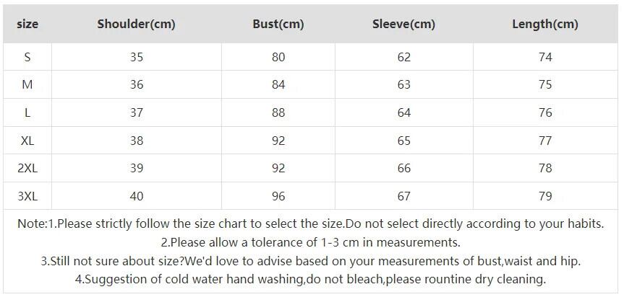
Task: Select the 2XL size row label
Action: [x=27, y=168]
